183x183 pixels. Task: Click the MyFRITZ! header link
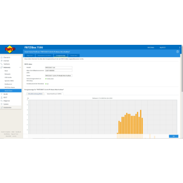point(162,48)
